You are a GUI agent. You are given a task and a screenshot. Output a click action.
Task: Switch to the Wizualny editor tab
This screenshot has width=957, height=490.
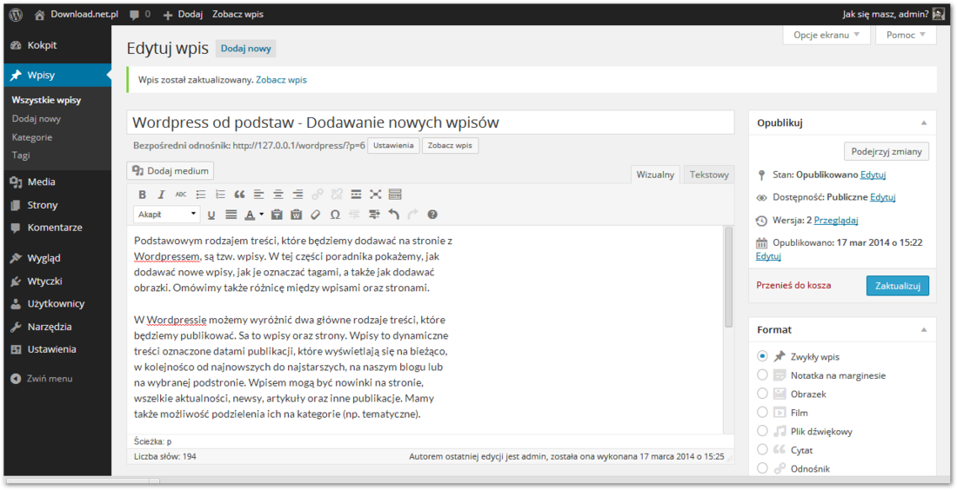[x=655, y=175]
